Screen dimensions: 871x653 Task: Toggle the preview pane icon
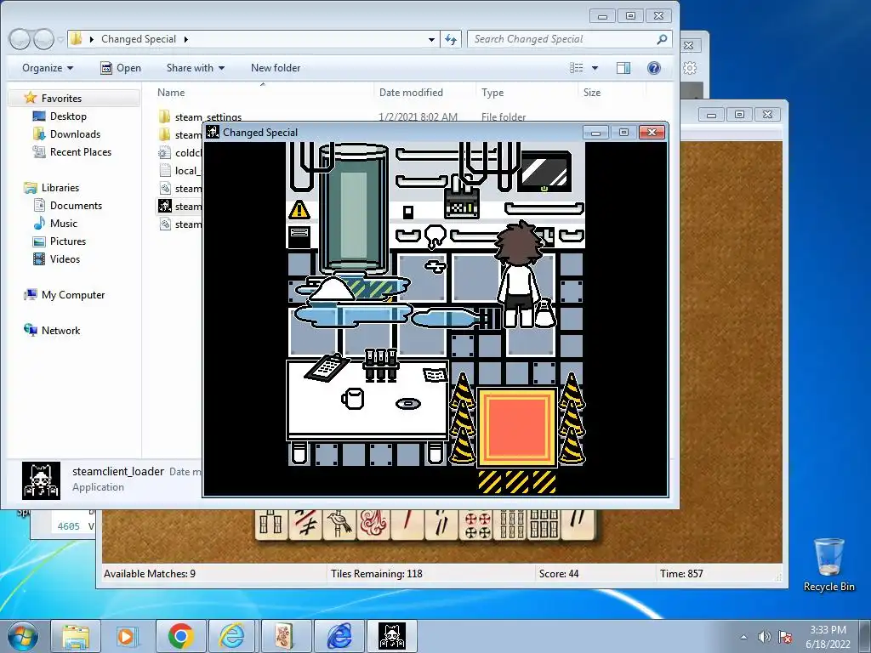tap(623, 68)
